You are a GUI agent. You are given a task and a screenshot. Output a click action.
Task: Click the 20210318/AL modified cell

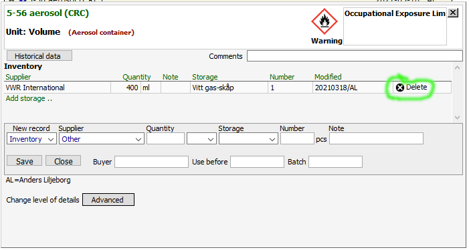[353, 88]
